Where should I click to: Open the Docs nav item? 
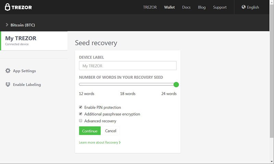(x=186, y=7)
